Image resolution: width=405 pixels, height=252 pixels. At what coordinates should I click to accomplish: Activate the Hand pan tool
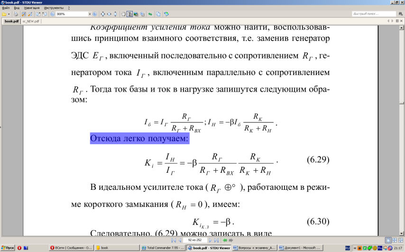click(x=123, y=14)
